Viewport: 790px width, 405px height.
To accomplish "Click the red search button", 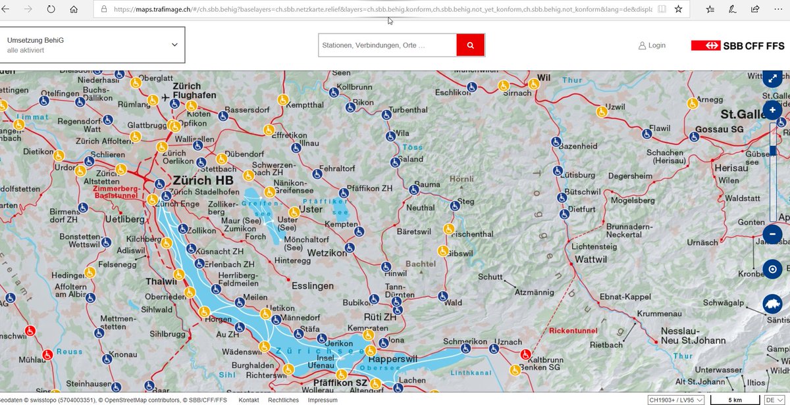I will 471,45.
